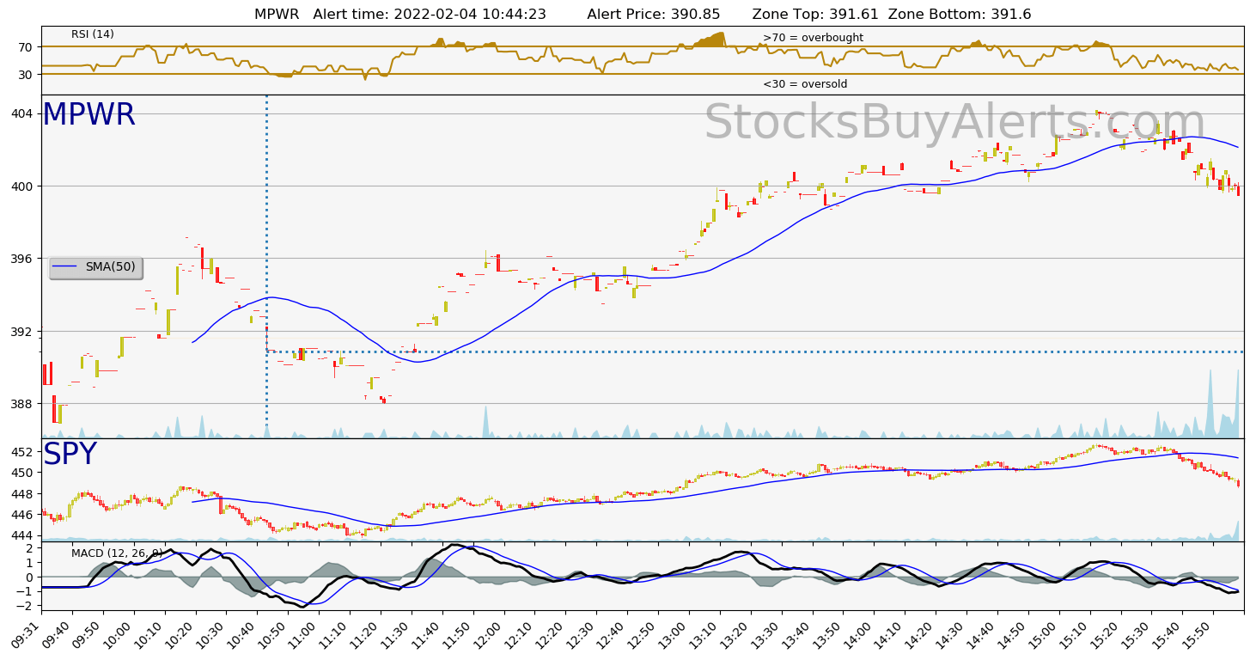Click the SMA(50) legend box

coord(95,267)
